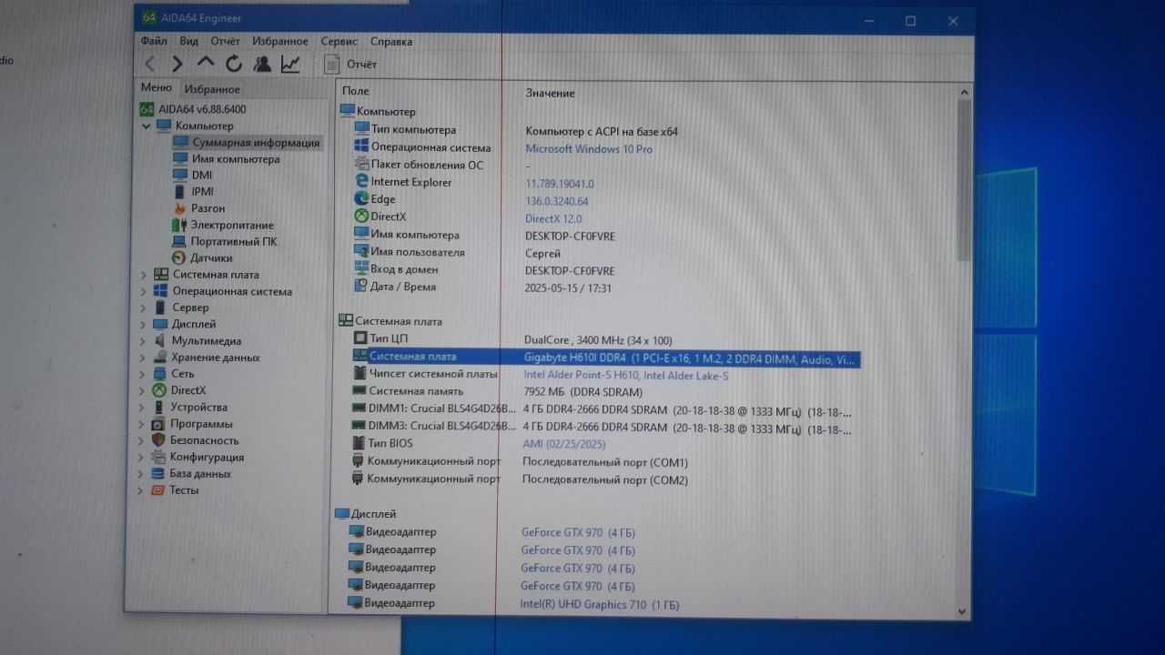The width and height of the screenshot is (1165, 655).
Task: Open the Edge version 136.0.3240.64 link
Action: pyautogui.click(x=557, y=201)
